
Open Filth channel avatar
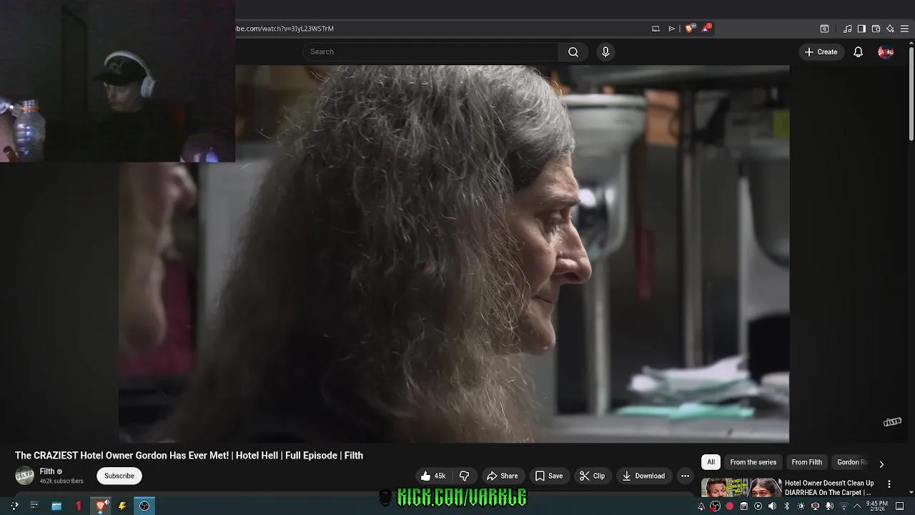click(x=24, y=476)
